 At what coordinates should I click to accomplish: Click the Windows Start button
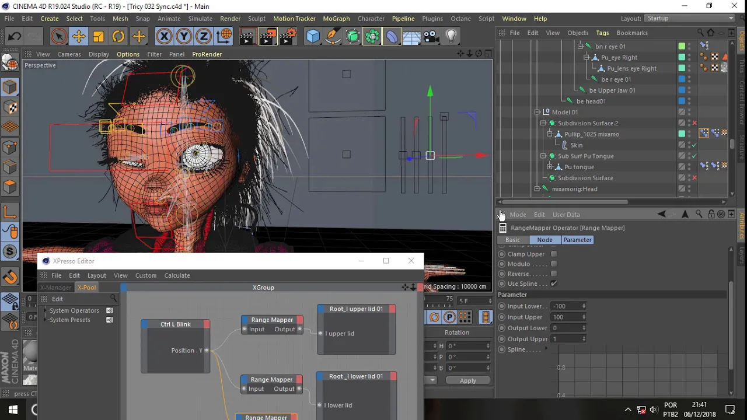13,410
